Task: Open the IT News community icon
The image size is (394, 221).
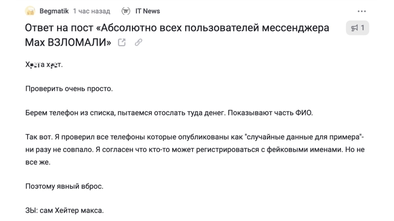Action: tap(126, 11)
